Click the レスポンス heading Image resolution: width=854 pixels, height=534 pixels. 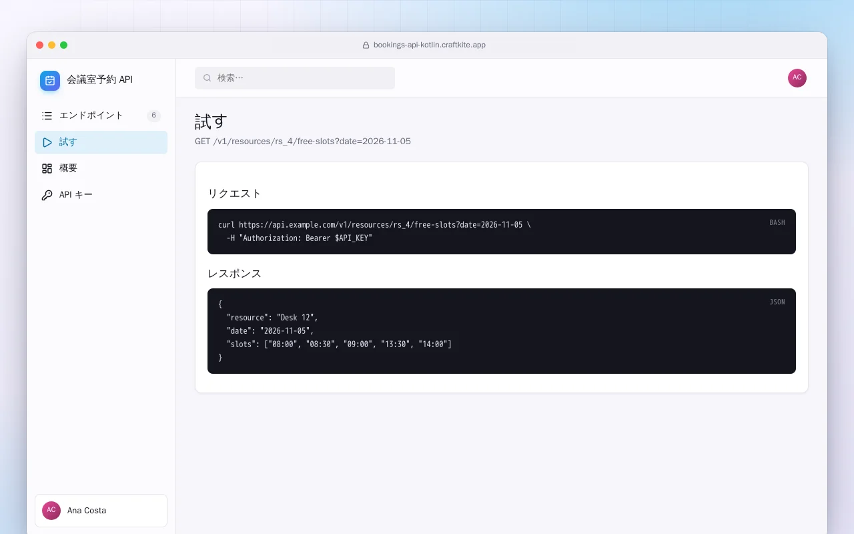click(x=234, y=274)
